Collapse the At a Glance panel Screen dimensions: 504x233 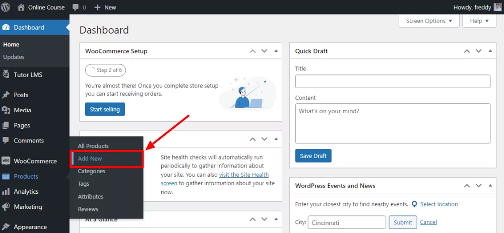276,219
